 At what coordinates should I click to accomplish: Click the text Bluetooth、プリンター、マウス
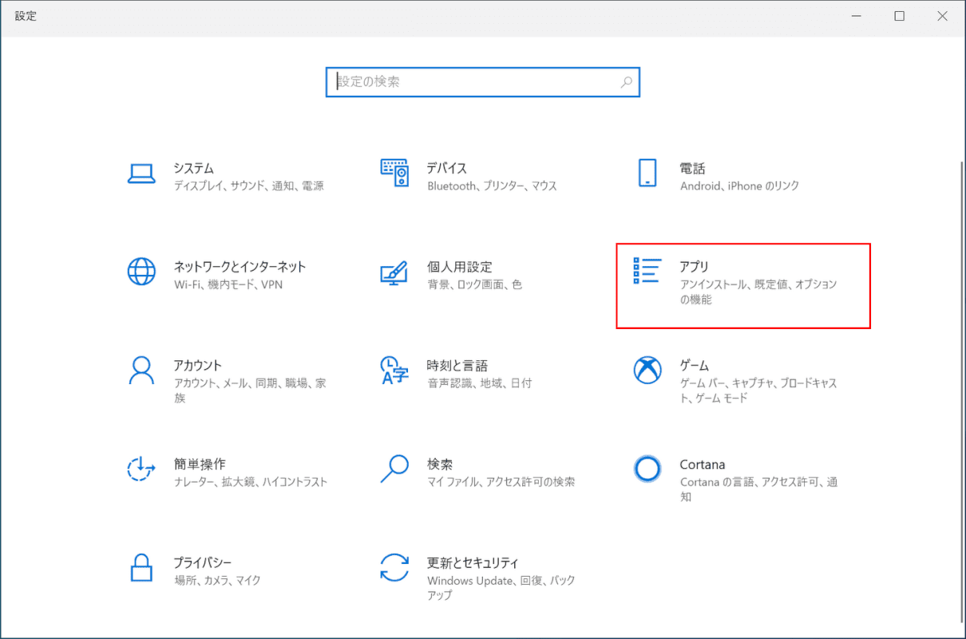pyautogui.click(x=492, y=186)
